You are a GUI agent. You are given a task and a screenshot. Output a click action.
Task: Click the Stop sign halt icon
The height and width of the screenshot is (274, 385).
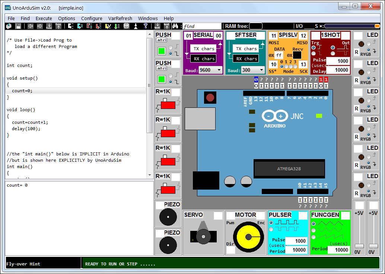[x=126, y=26]
